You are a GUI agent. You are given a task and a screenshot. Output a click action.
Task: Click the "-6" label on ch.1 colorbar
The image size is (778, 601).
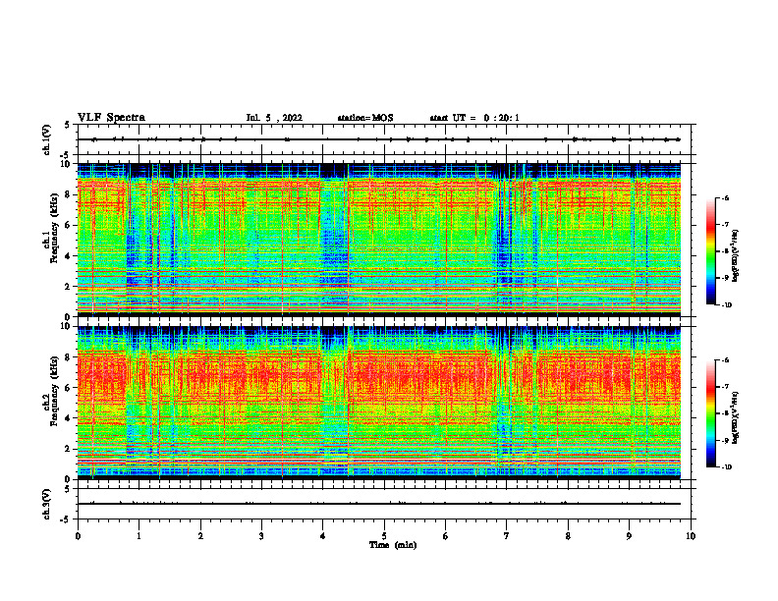725,197
